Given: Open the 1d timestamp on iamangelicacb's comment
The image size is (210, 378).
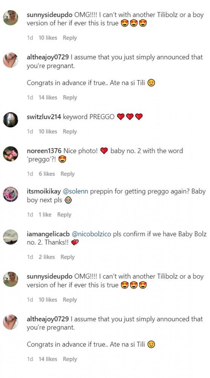Looking at the screenshot, I should pyautogui.click(x=30, y=257).
